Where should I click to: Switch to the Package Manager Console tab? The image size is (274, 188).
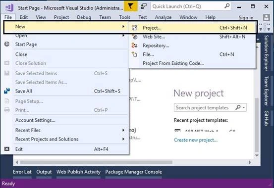click(133, 172)
